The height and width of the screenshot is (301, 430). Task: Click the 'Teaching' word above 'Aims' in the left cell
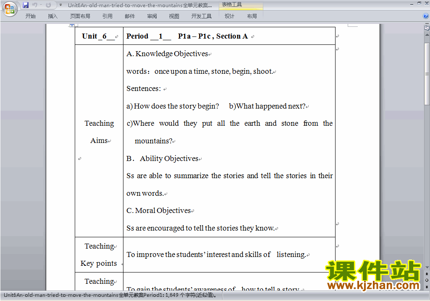(x=99, y=123)
